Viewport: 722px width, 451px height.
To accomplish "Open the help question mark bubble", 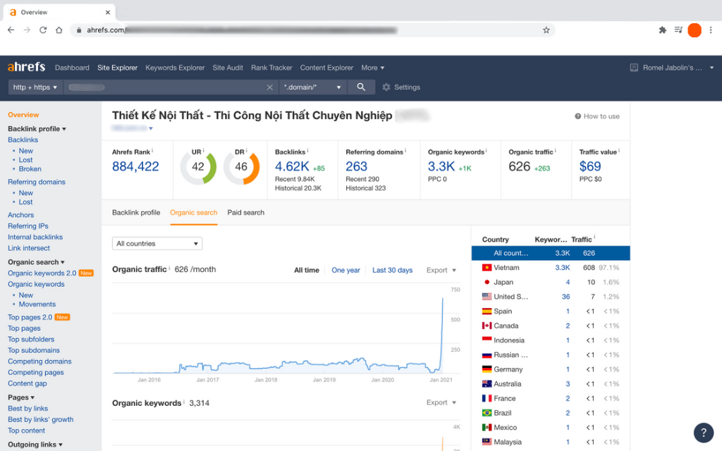I will (703, 432).
